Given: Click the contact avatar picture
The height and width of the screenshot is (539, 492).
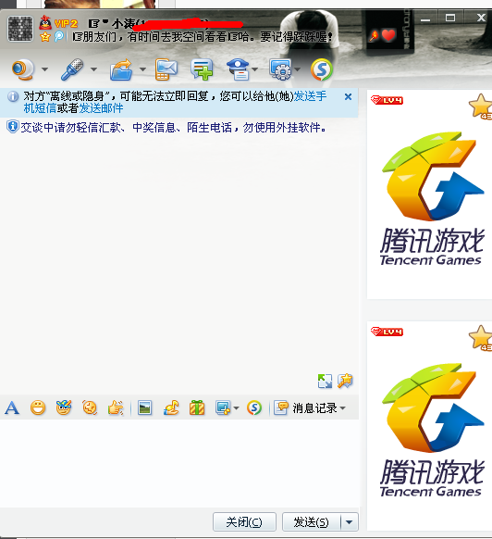Looking at the screenshot, I should 20,29.
